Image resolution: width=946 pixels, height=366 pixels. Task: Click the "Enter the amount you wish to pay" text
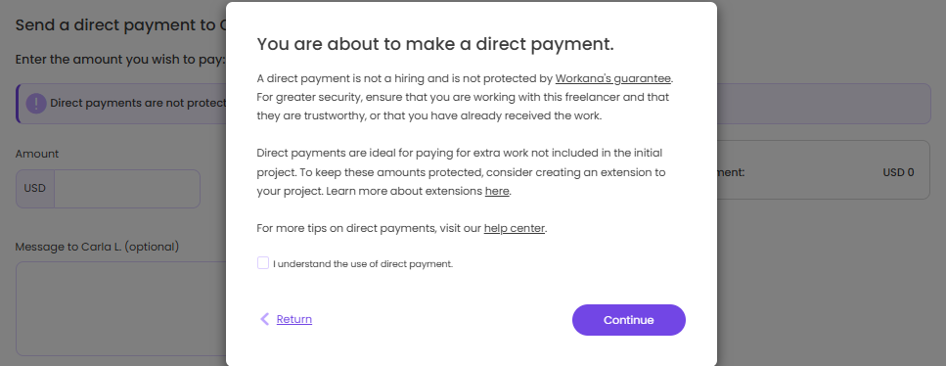120,60
